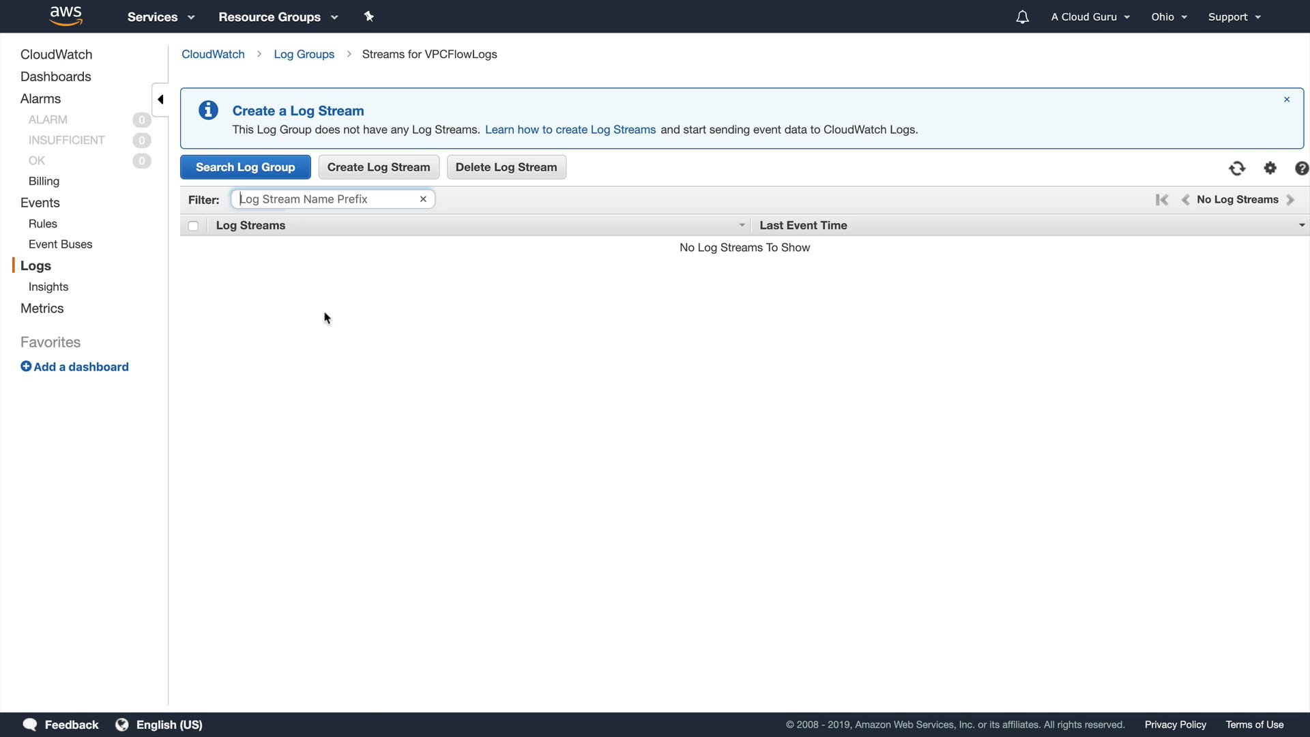The height and width of the screenshot is (737, 1310).
Task: Open Learn how to create Log Streams link
Action: pyautogui.click(x=570, y=130)
